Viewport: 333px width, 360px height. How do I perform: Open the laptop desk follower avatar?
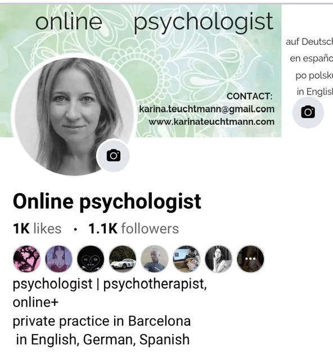[187, 259]
